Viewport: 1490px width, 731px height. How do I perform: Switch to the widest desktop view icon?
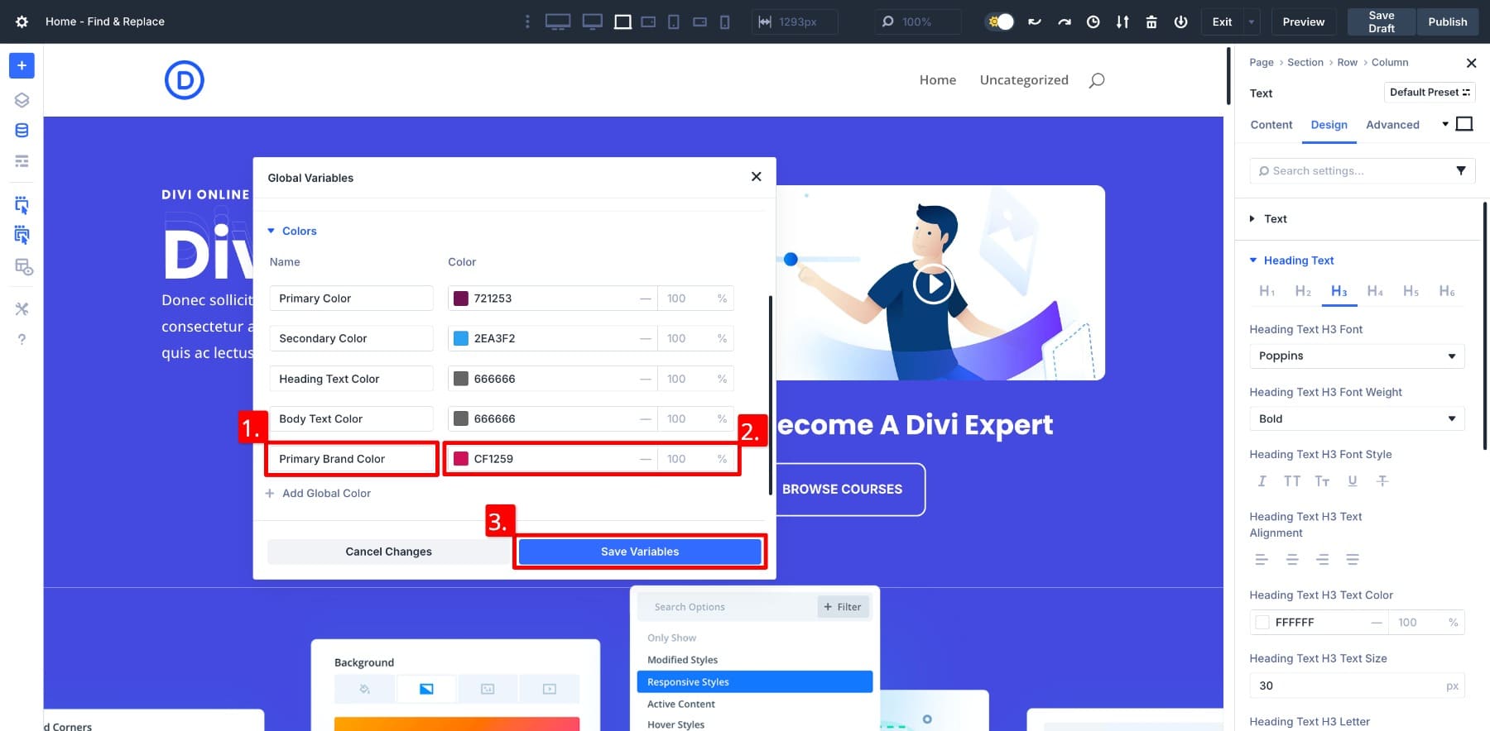558,21
